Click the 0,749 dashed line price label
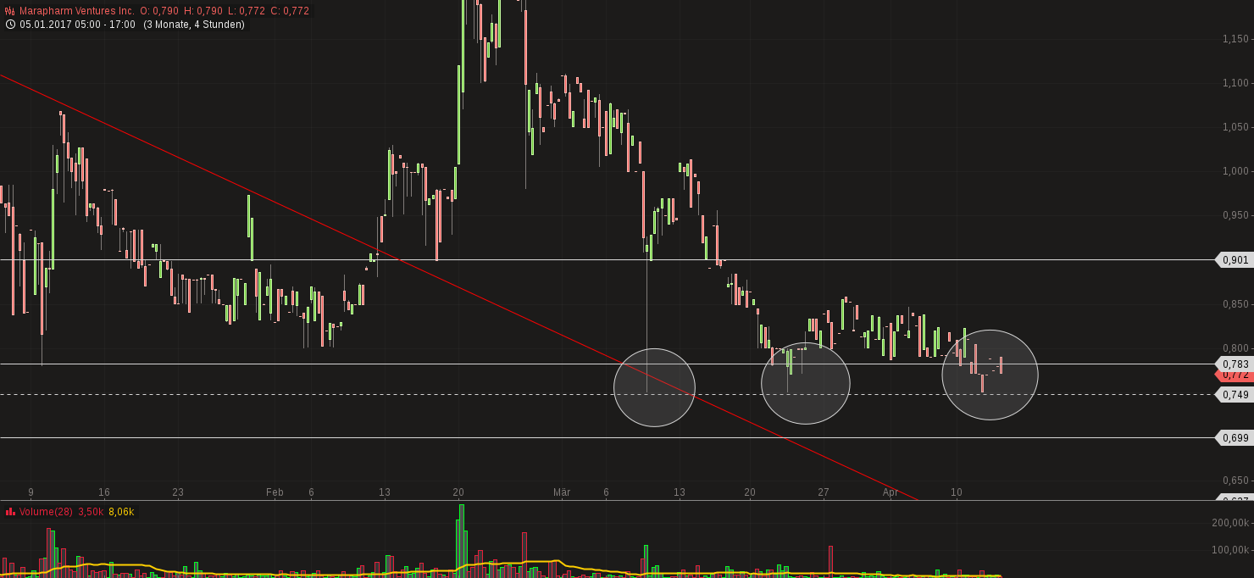This screenshot has width=1254, height=578. click(x=1235, y=394)
